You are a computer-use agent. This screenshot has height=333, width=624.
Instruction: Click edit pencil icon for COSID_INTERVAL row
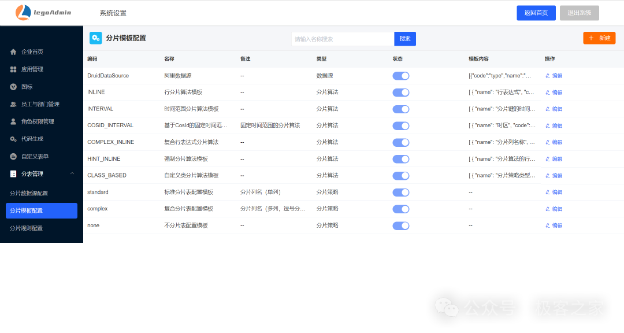click(x=548, y=125)
